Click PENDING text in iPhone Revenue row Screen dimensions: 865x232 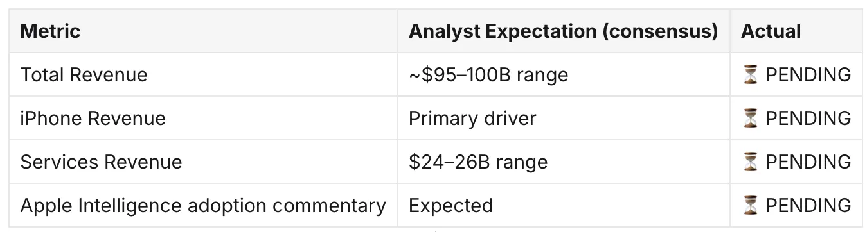click(x=808, y=119)
